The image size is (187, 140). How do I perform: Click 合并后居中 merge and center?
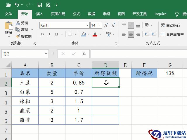(172, 34)
